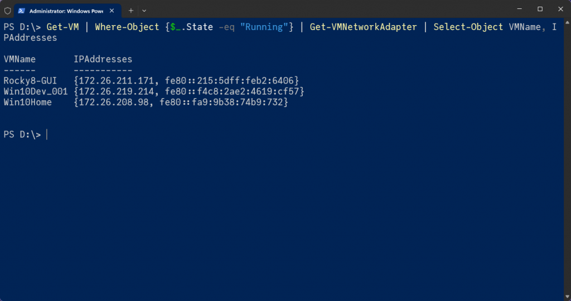Expand the new tab profile dropdown
Image resolution: width=571 pixels, height=301 pixels.
click(144, 11)
